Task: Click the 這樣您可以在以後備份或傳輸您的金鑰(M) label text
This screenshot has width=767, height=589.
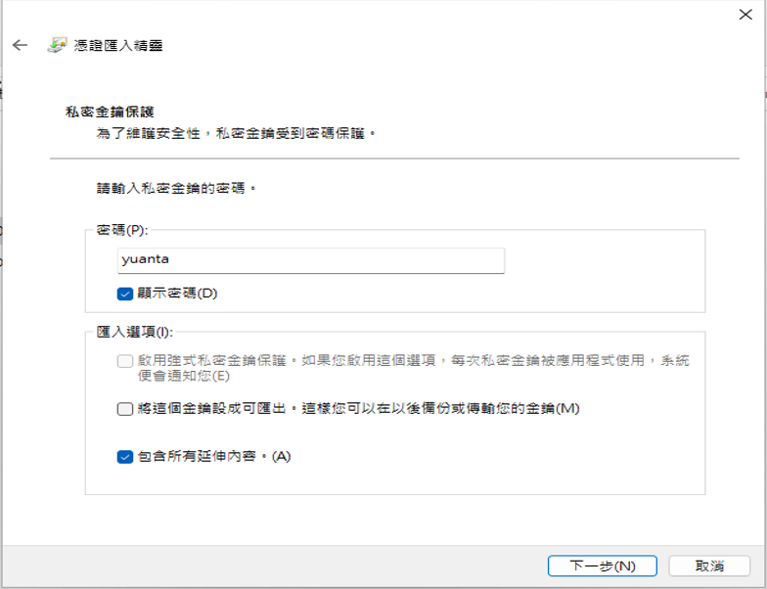Action: point(440,408)
